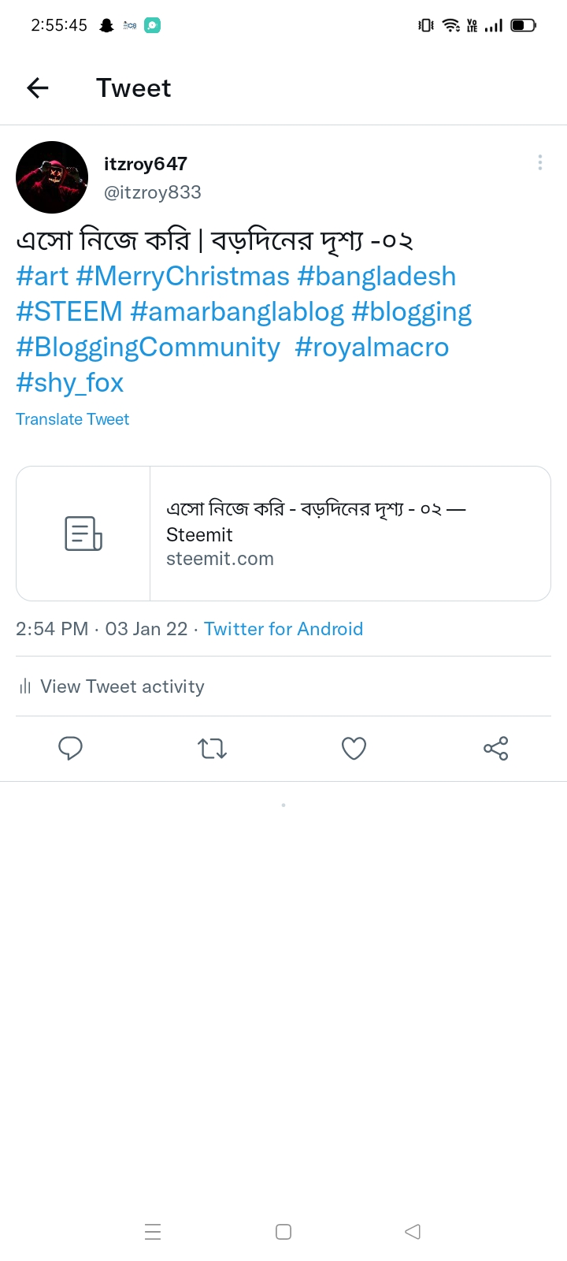Open the Steemit link preview card
Viewport: 567px width, 1261px height.
pos(283,534)
